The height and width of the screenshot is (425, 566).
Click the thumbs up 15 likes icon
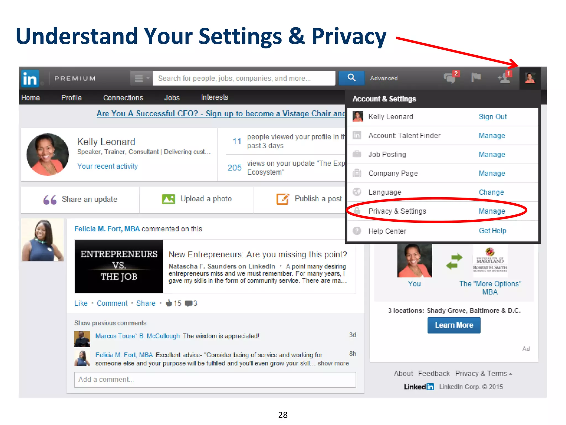click(x=169, y=303)
